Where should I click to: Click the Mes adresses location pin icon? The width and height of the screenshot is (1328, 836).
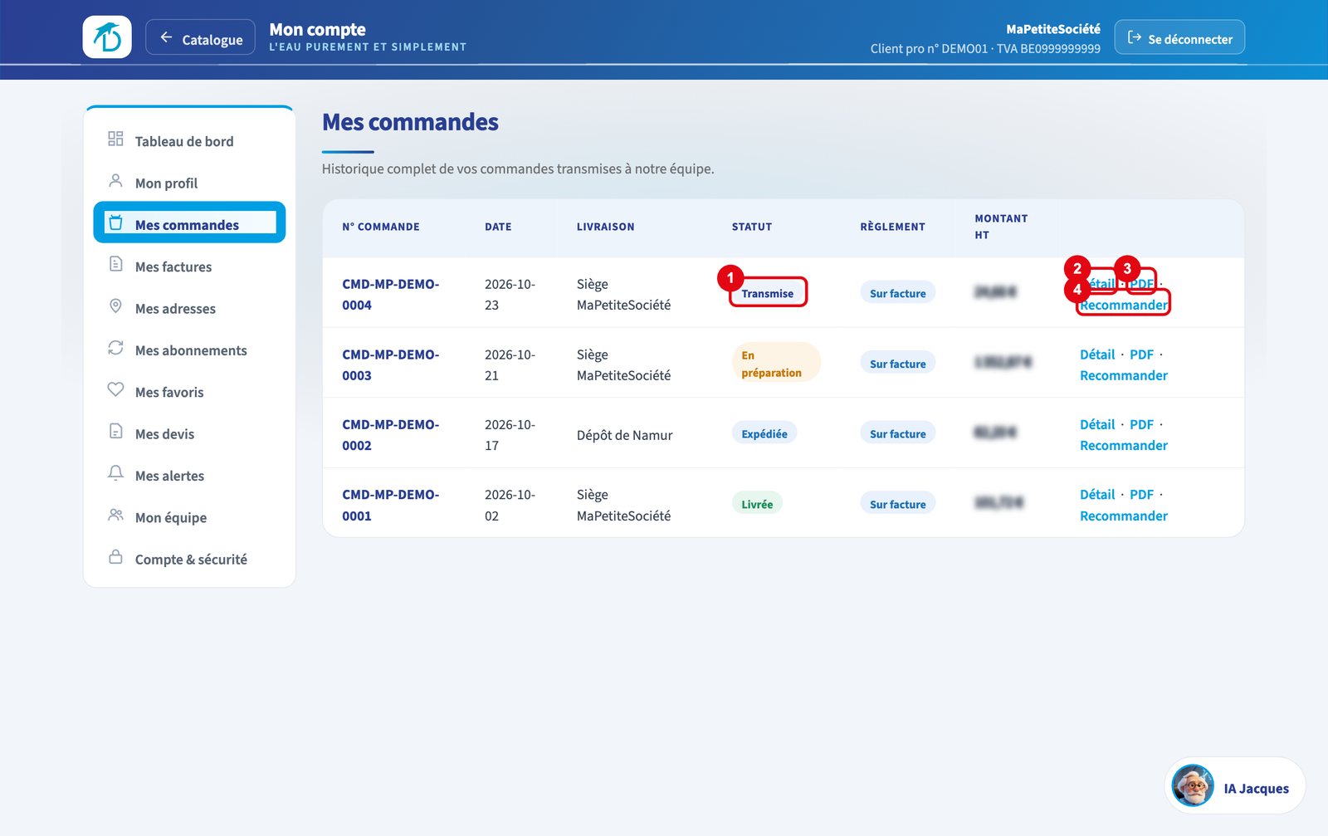coord(115,306)
